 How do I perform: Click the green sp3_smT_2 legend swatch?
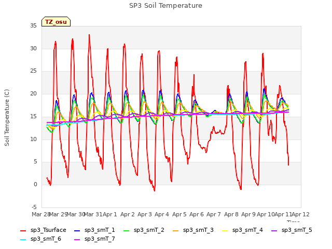[126, 230]
